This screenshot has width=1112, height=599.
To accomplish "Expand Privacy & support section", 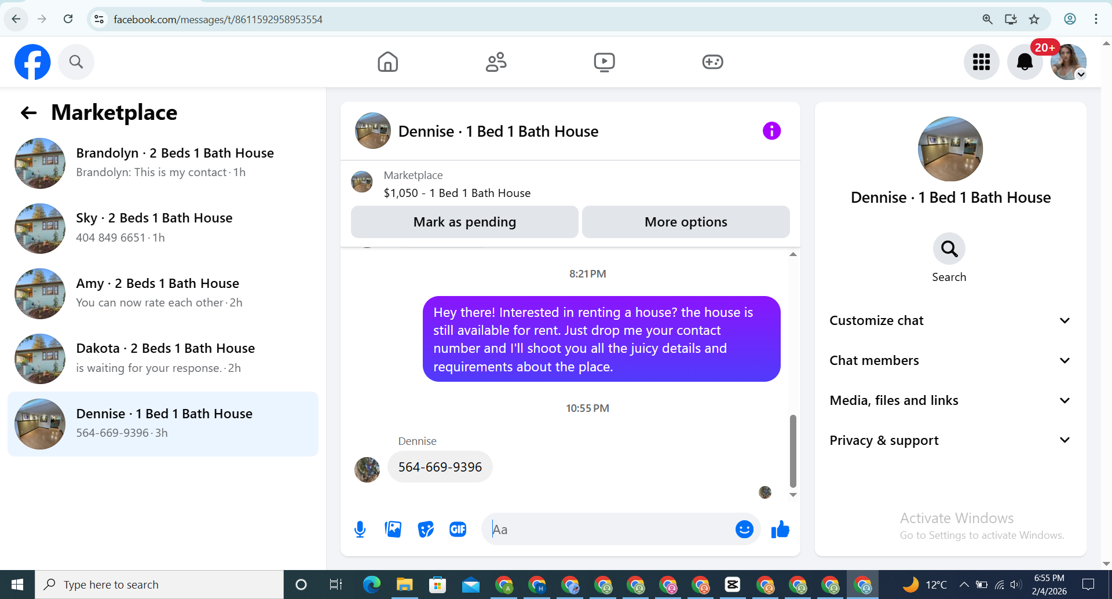I will [950, 440].
